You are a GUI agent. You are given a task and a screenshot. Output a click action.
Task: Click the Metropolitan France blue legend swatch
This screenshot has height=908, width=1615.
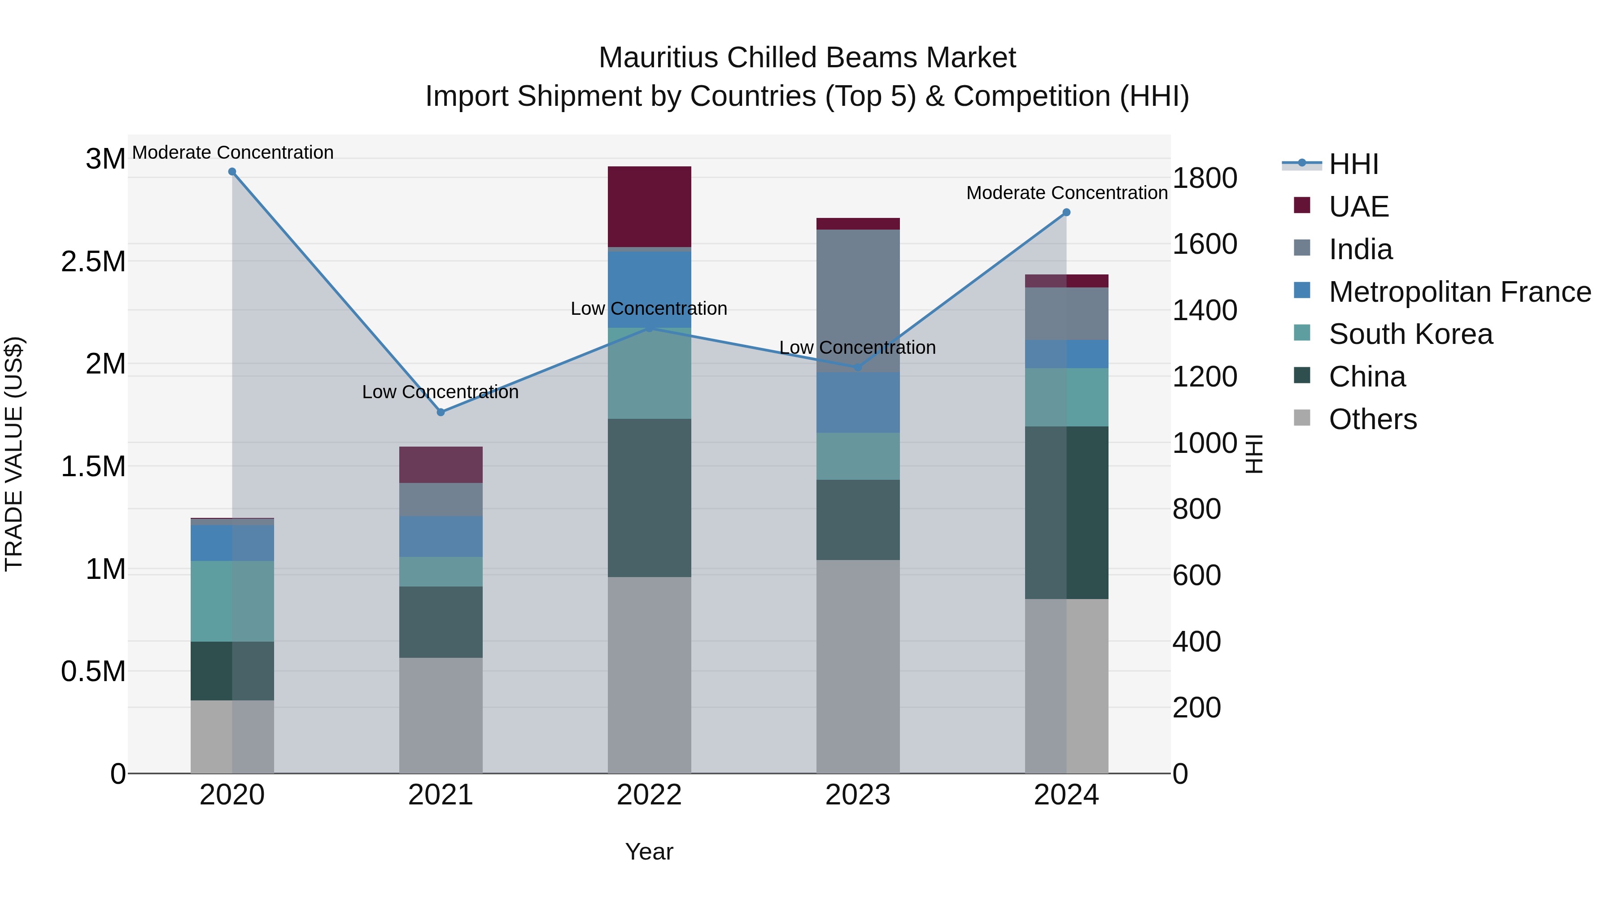[1302, 290]
